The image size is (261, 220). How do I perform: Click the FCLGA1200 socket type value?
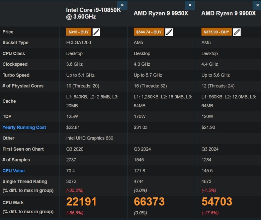pyautogui.click(x=79, y=43)
